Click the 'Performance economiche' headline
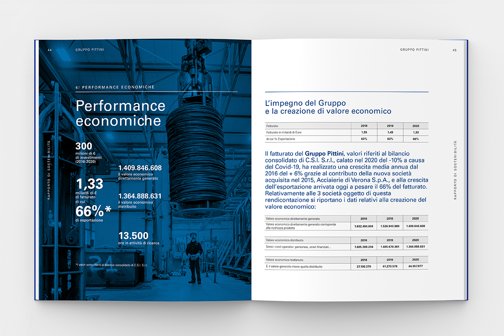This screenshot has height=336, width=504. pos(120,113)
